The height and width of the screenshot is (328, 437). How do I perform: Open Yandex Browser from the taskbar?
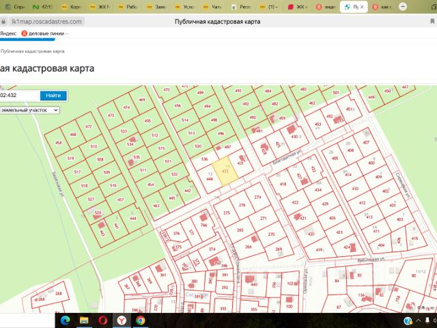(122, 320)
